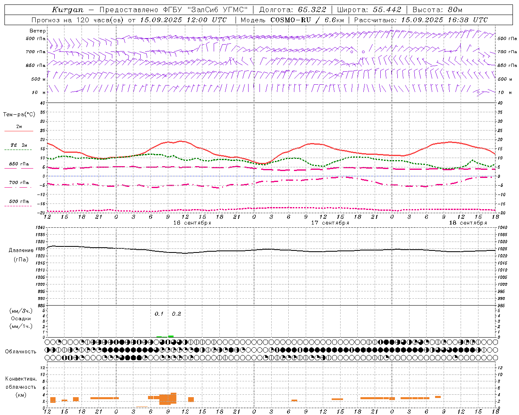Click the green precipitation bar under 0.2
This screenshot has height=415, width=519.
tap(171, 336)
